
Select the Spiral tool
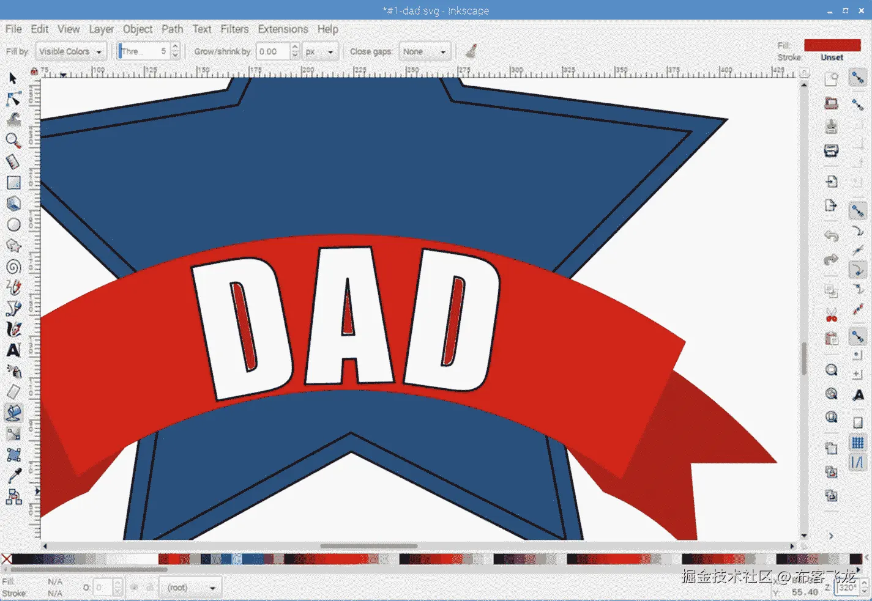[13, 267]
